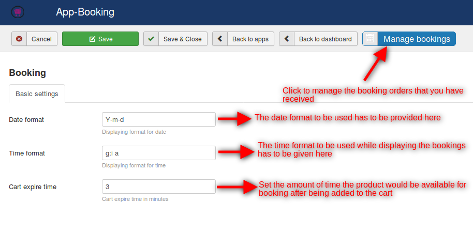The image size is (473, 233).
Task: Focus the Date format field showing Y-m-d
Action: (158, 119)
